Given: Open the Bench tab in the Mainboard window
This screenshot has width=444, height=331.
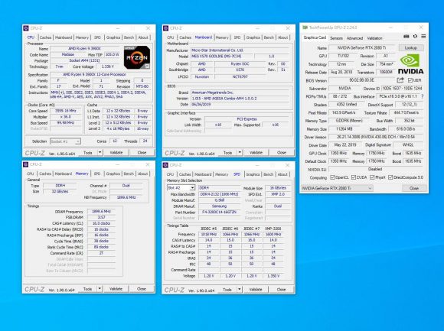Looking at the screenshot, I should coord(269,37).
